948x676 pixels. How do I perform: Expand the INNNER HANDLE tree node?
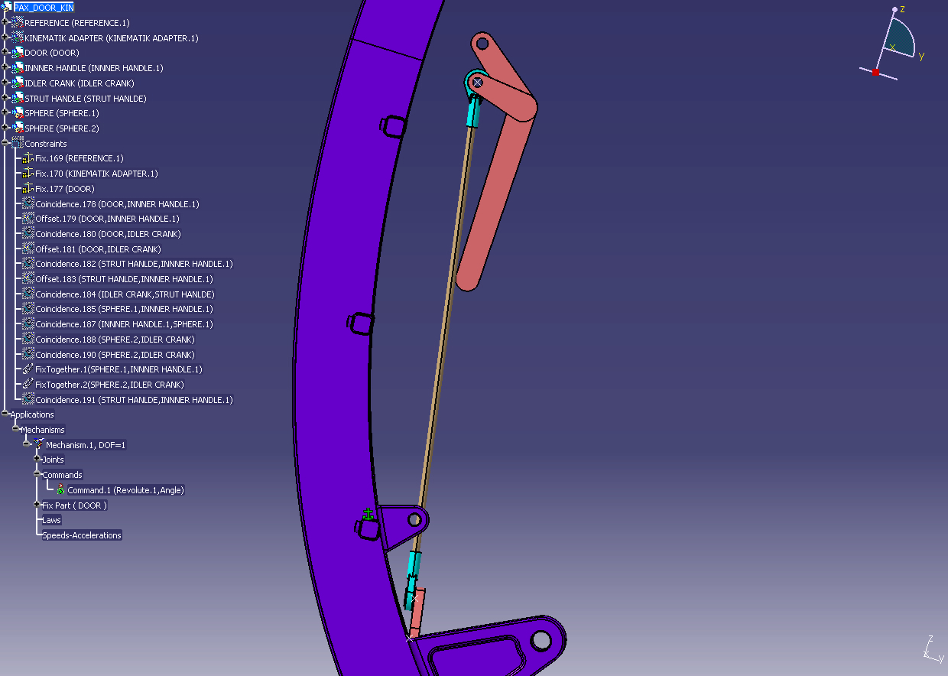(5, 68)
